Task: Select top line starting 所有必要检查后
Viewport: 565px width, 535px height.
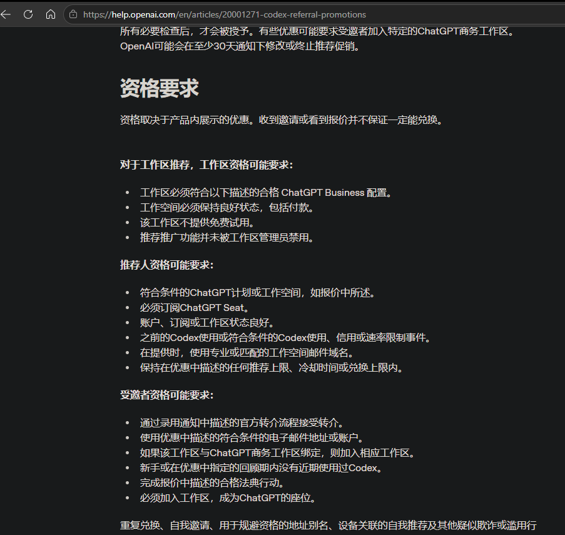Action: coord(317,31)
